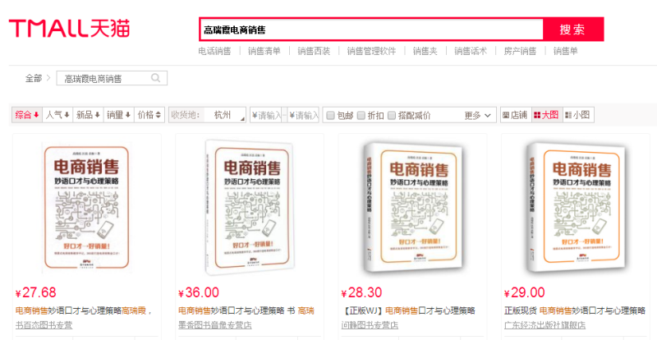This screenshot has height=340, width=657.
Task: Expand the 更多 filter options
Action: tap(477, 115)
